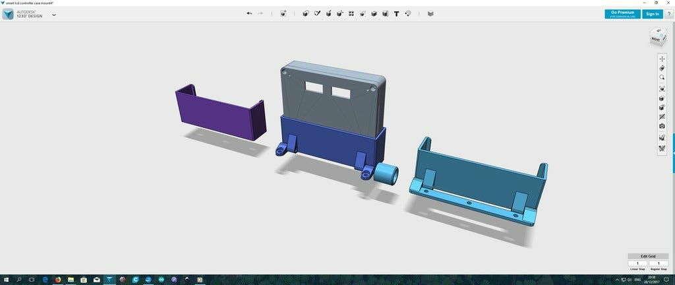675x285 pixels.
Task: Open the Pattern tool with four squares
Action: point(351,13)
